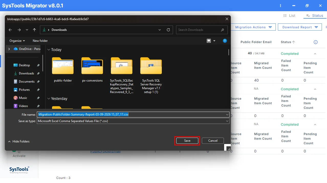Click the info icon beside Status column
The image size is (327, 183).
coord(315,42)
